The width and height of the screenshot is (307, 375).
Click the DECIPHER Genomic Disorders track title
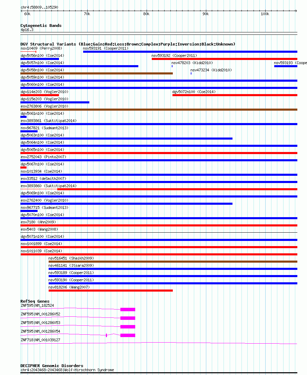point(52,366)
